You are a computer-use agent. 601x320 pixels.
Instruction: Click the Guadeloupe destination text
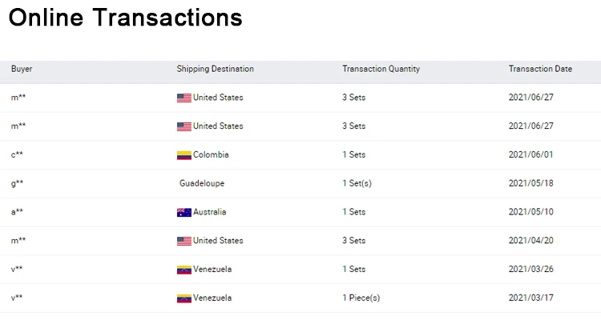click(x=202, y=183)
